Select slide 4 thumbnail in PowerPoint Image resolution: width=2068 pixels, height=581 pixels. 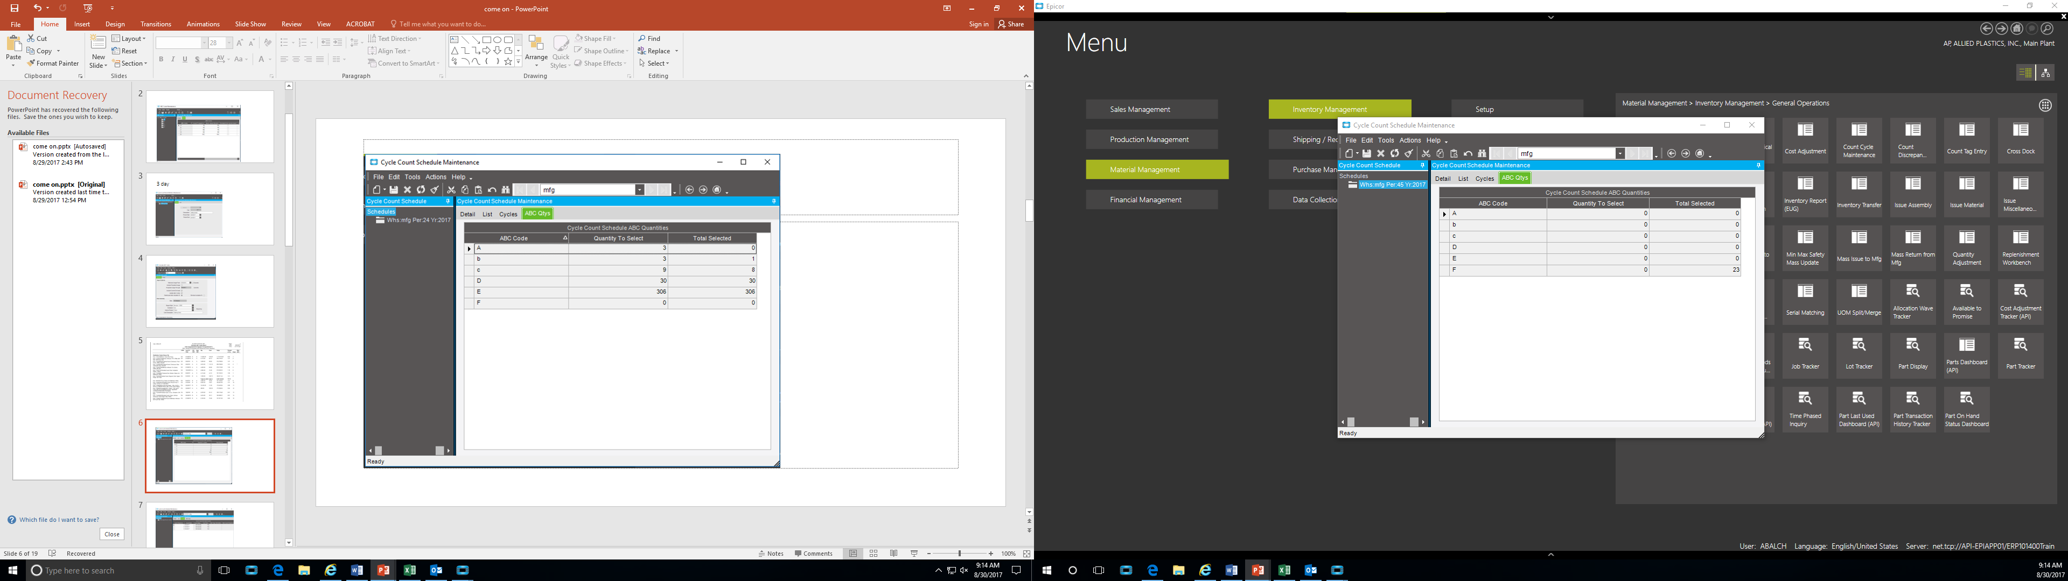211,291
